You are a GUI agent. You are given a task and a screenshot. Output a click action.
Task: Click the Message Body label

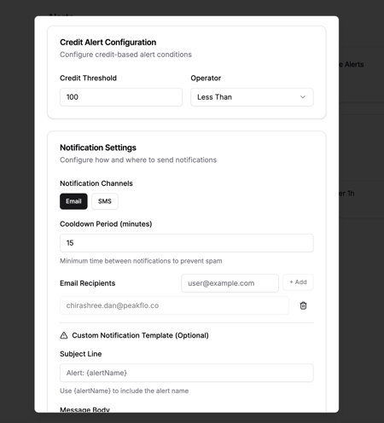(x=84, y=409)
